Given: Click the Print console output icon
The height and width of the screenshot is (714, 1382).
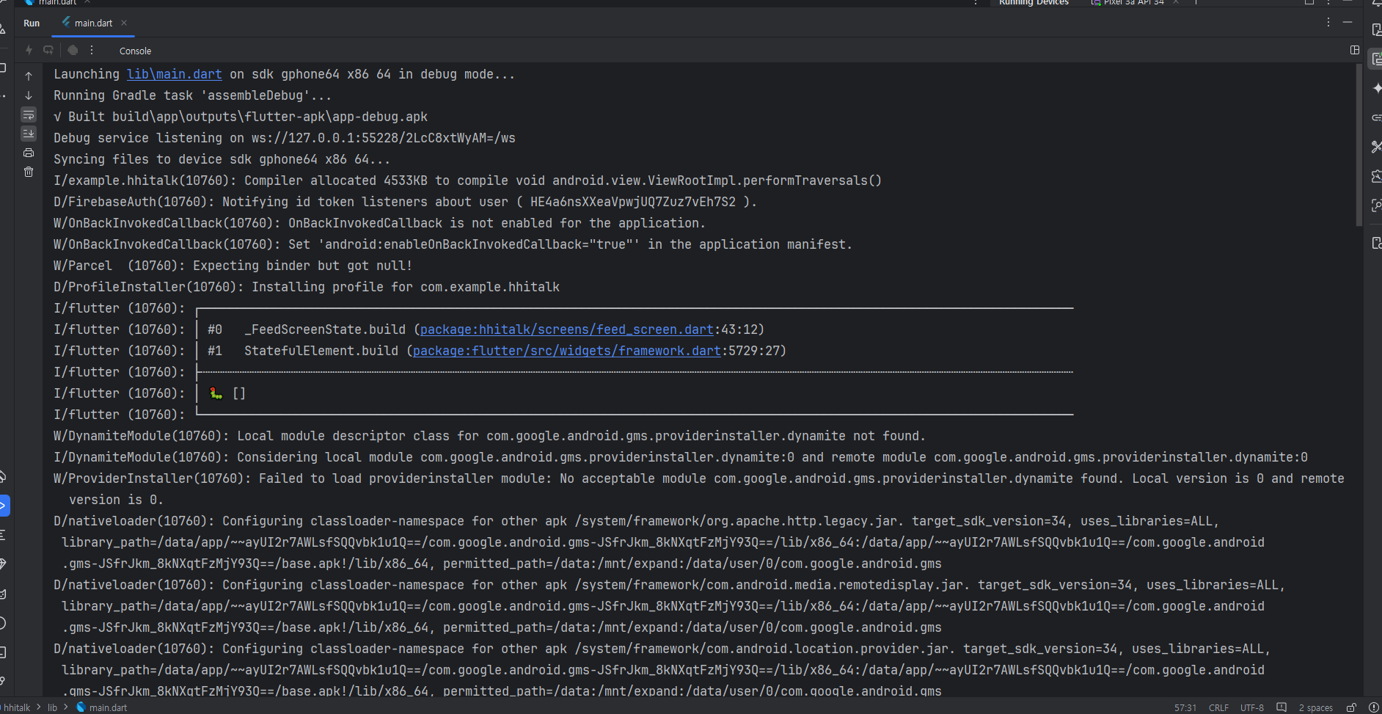Looking at the screenshot, I should pos(29,153).
